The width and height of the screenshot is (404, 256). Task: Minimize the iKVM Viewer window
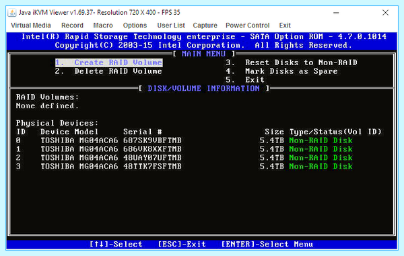click(336, 13)
